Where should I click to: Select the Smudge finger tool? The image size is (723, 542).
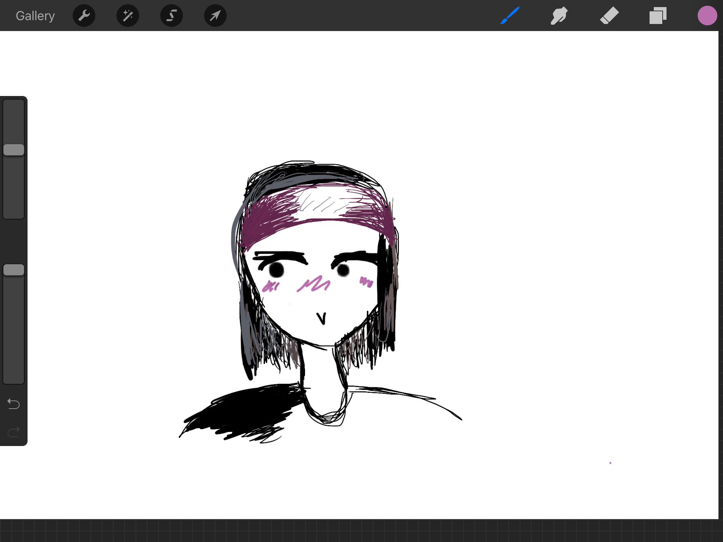tap(559, 16)
